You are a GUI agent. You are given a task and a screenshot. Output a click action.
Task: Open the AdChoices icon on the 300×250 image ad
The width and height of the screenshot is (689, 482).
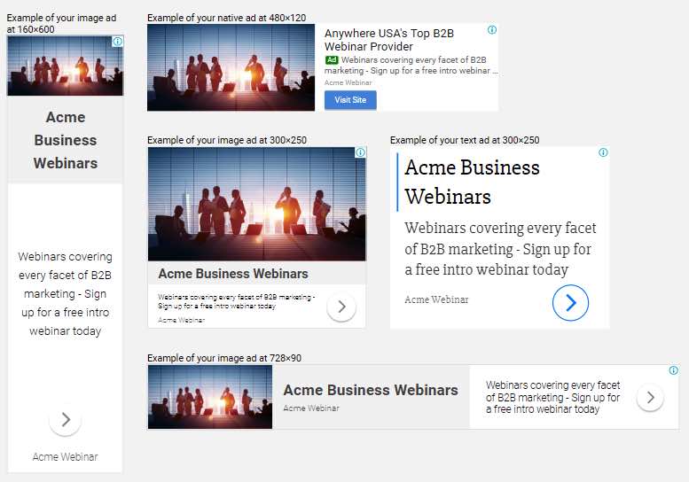coord(360,153)
